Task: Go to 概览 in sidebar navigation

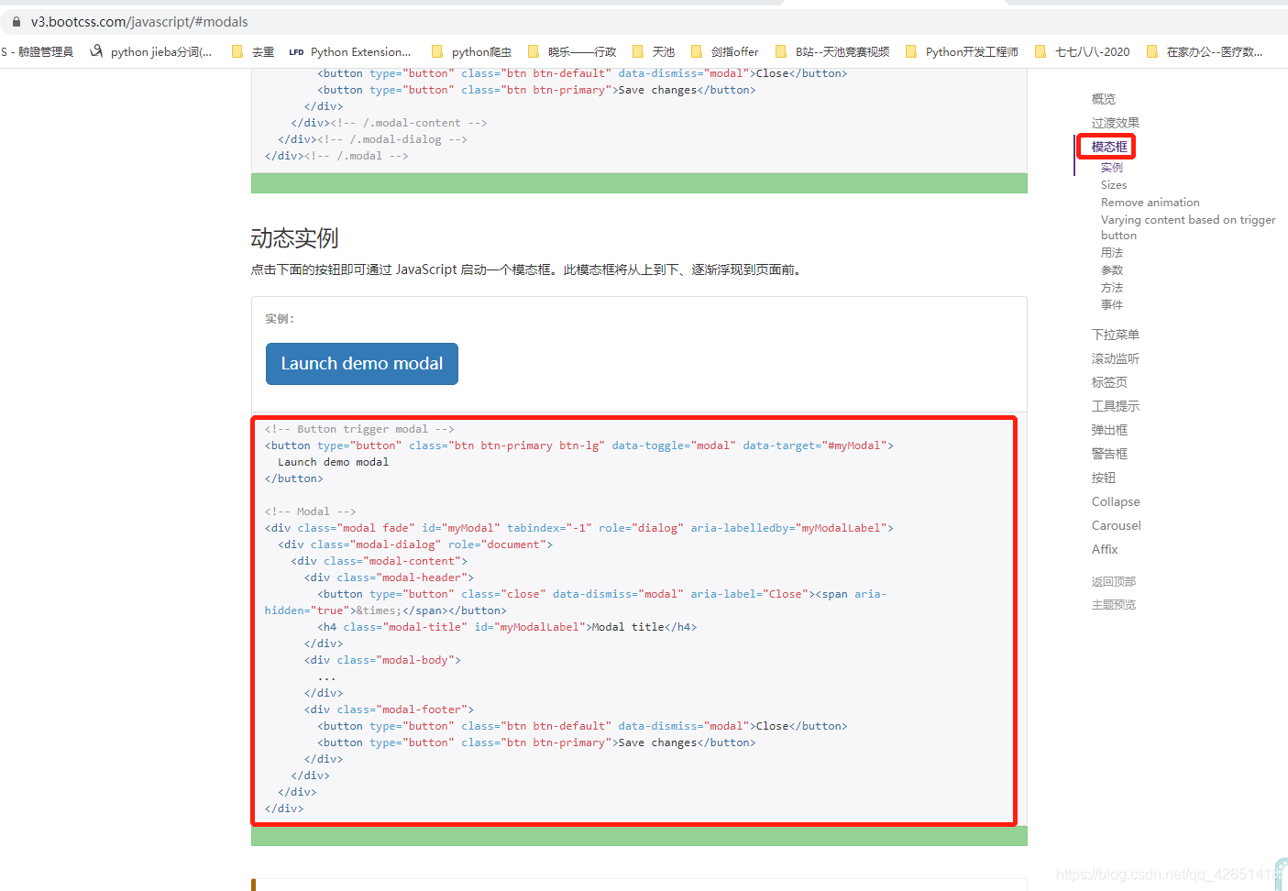Action: point(1104,99)
